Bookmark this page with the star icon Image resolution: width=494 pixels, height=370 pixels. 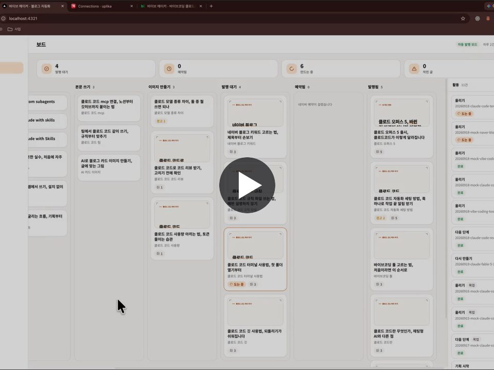tap(463, 18)
